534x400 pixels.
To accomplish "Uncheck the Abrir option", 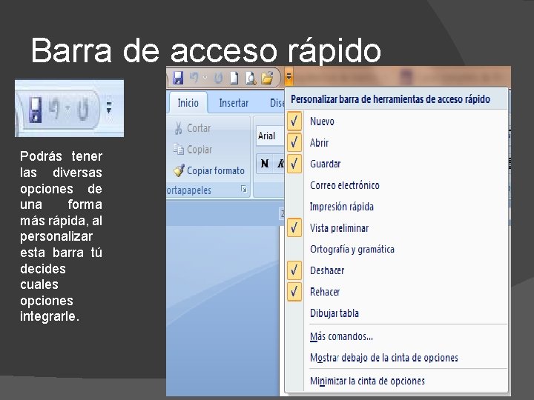I will click(397, 142).
